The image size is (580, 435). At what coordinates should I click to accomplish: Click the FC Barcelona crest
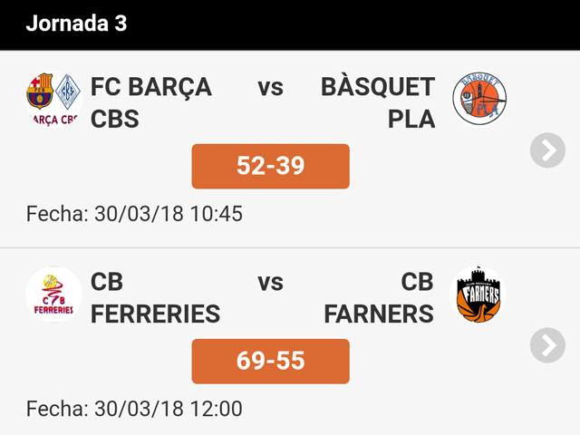tap(41, 91)
